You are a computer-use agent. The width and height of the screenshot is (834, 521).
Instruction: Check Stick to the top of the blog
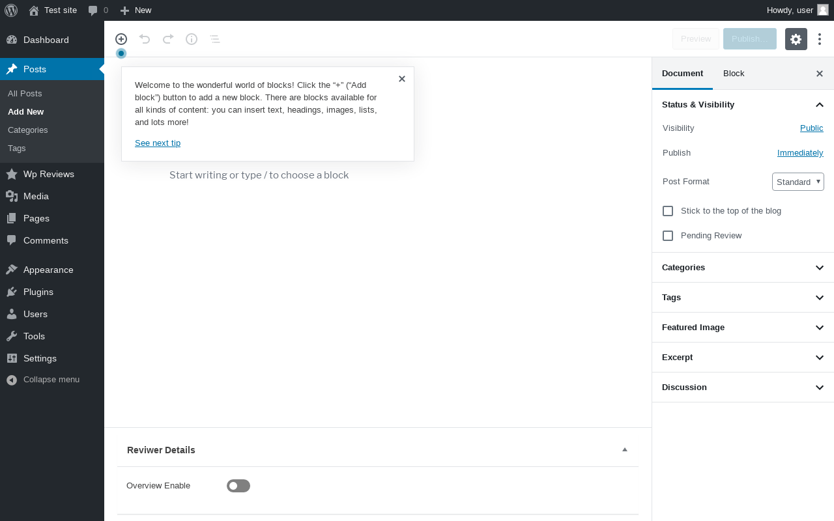tap(668, 211)
